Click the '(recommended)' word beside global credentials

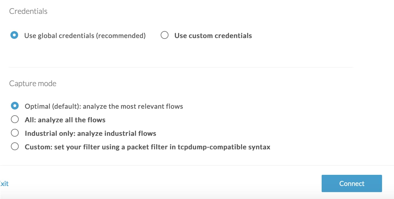coord(121,36)
